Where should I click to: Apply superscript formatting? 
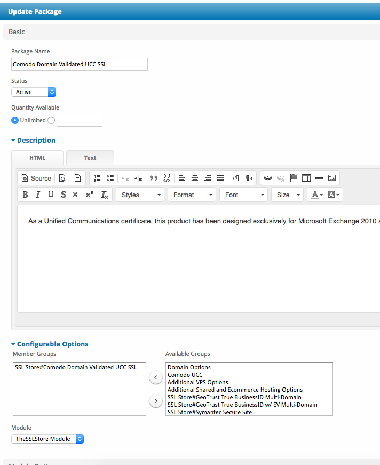(x=89, y=195)
